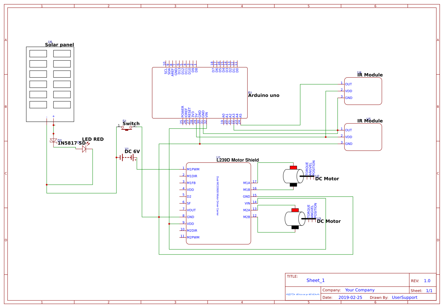Click GND pin of lower IR Module

pos(349,144)
